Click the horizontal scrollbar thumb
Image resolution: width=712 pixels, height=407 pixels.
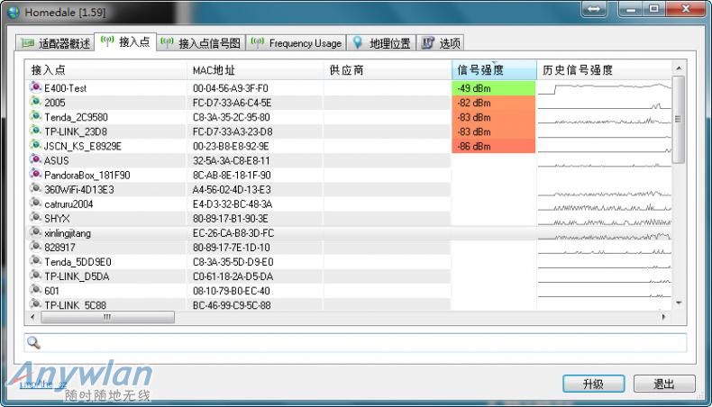107,317
